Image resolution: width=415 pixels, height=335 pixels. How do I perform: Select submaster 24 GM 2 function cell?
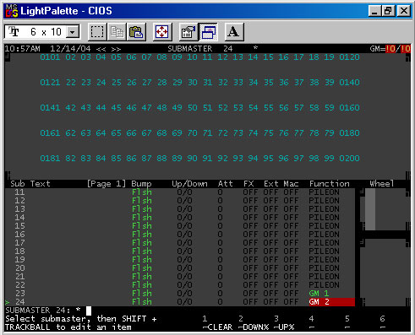click(x=331, y=302)
